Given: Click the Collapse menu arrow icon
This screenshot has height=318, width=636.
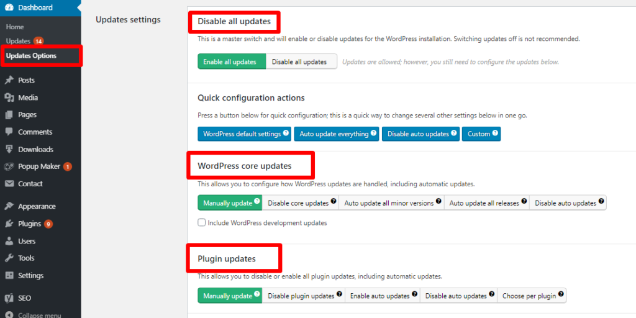Looking at the screenshot, I should click(x=9, y=315).
